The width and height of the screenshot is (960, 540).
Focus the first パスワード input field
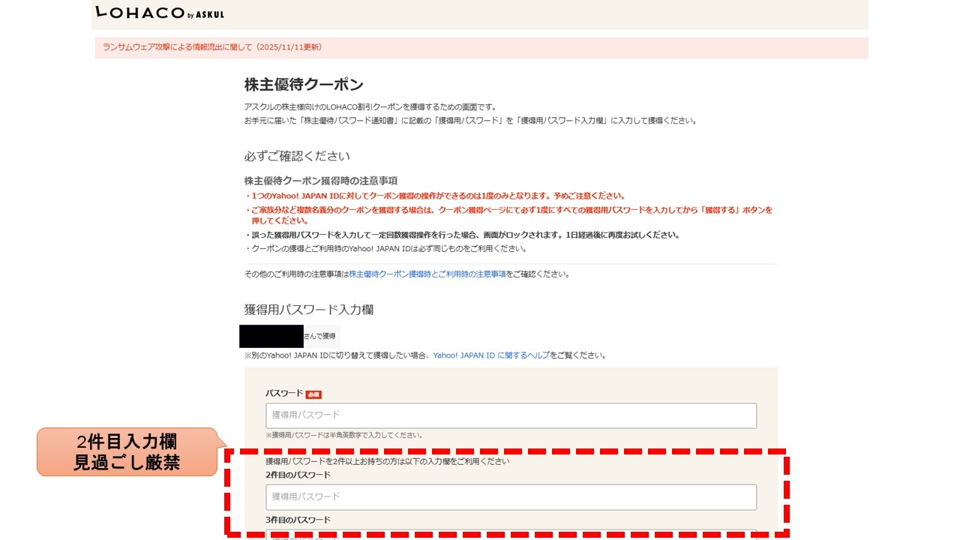[x=511, y=415]
